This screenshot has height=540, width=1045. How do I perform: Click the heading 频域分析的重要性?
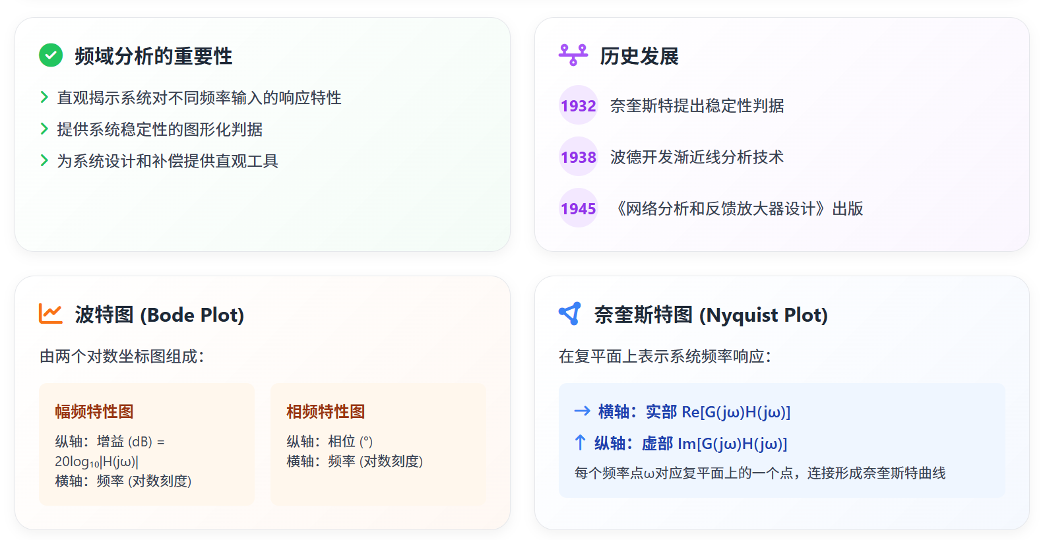pos(154,56)
